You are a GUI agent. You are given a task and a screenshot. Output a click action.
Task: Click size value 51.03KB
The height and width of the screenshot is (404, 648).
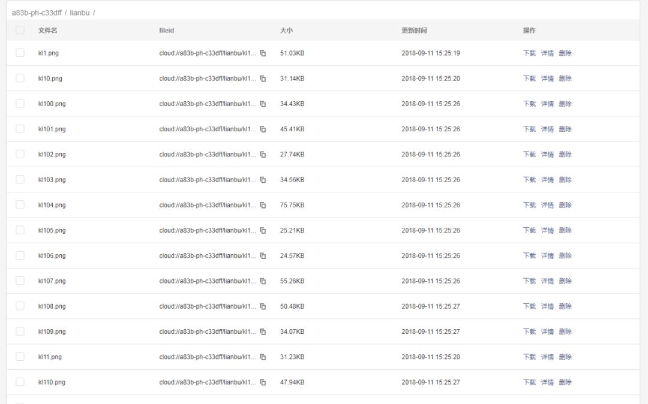tap(292, 53)
